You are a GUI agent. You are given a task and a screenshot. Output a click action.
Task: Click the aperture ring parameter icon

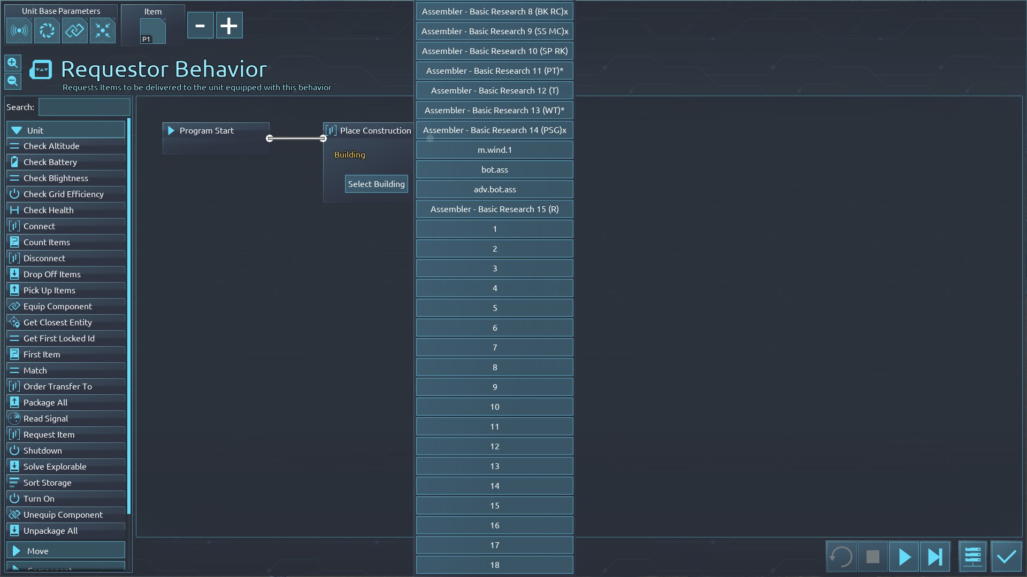pyautogui.click(x=47, y=30)
